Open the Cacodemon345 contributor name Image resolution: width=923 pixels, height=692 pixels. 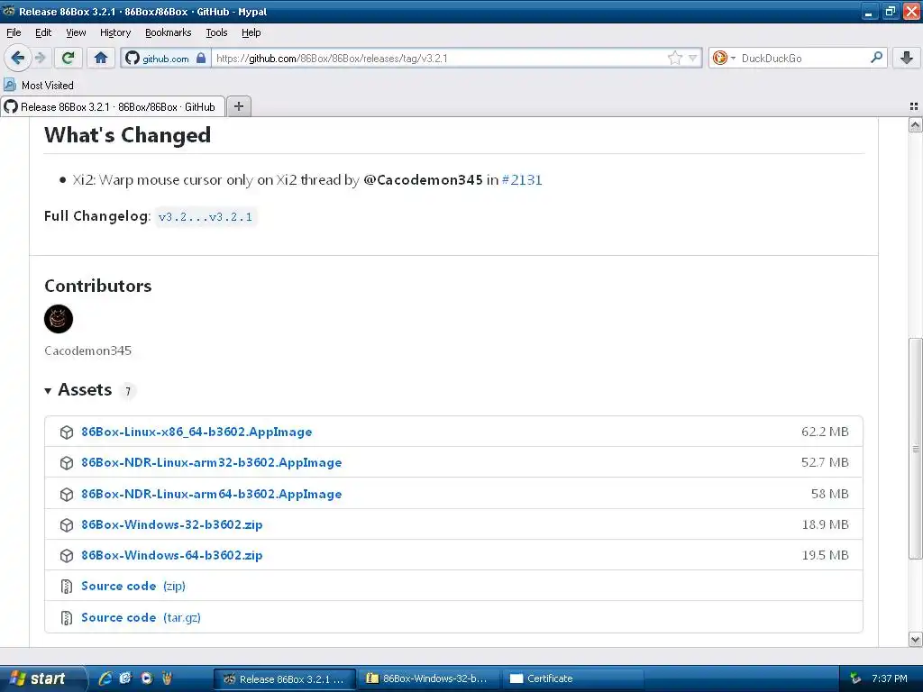[x=87, y=351]
